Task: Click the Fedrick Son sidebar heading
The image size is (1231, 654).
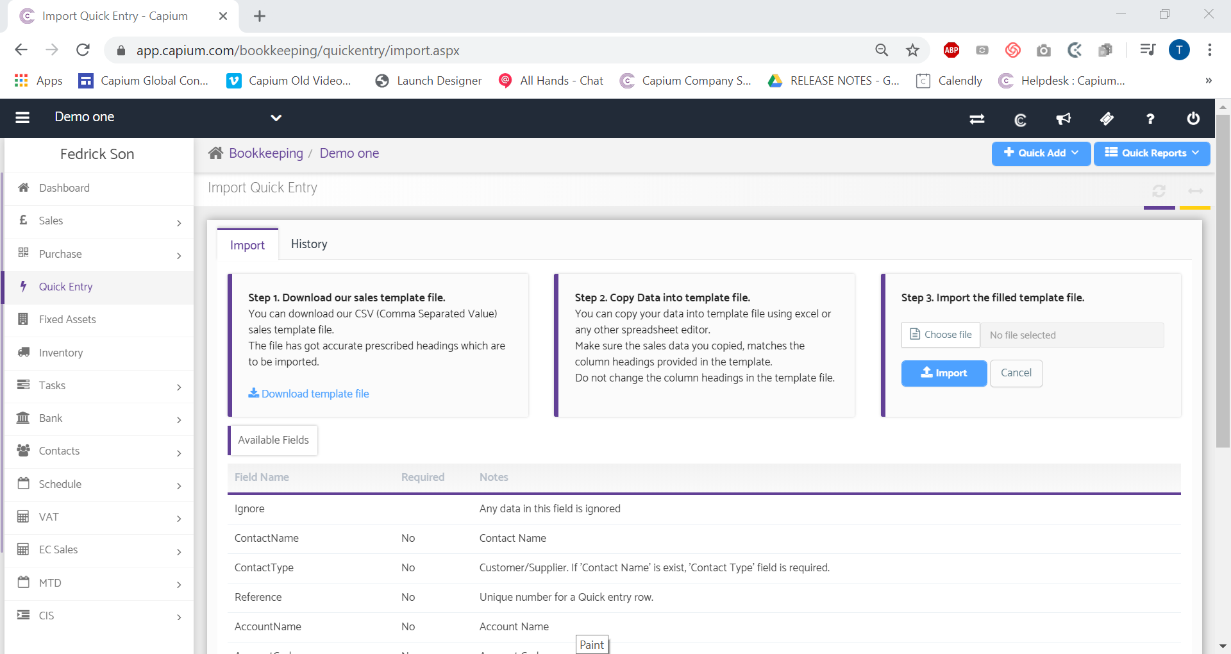Action: click(x=97, y=155)
